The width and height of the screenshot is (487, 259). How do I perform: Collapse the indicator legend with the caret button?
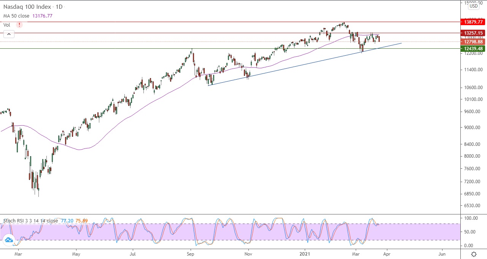click(9, 34)
